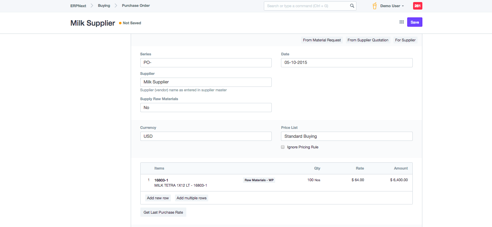
Task: Open the Purchase Order breadcrumb
Action: coord(136,6)
